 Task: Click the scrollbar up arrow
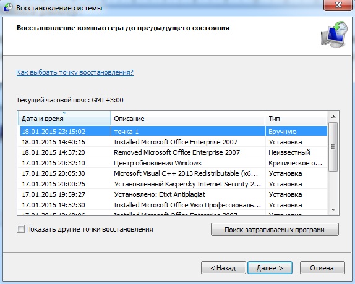click(333, 117)
